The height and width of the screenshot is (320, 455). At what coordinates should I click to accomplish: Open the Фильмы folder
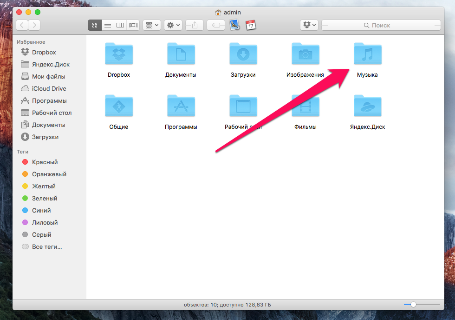[x=305, y=107]
